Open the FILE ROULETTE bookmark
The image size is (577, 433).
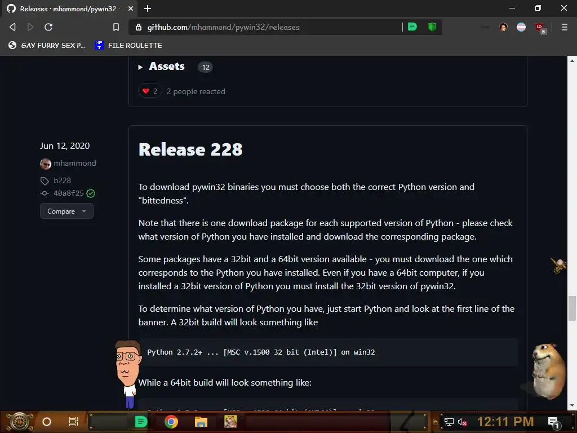pyautogui.click(x=128, y=45)
